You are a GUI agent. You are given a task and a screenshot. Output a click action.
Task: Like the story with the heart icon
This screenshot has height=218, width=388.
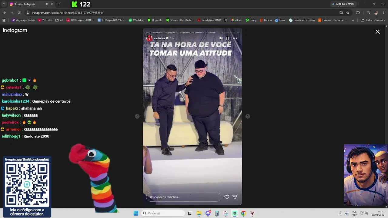point(226,197)
